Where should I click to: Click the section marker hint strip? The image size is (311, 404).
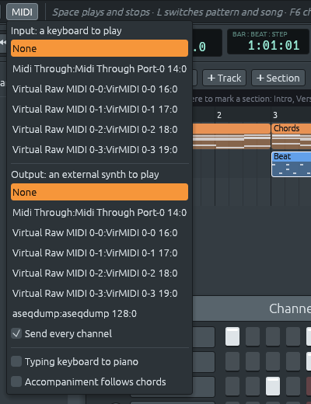pos(251,99)
